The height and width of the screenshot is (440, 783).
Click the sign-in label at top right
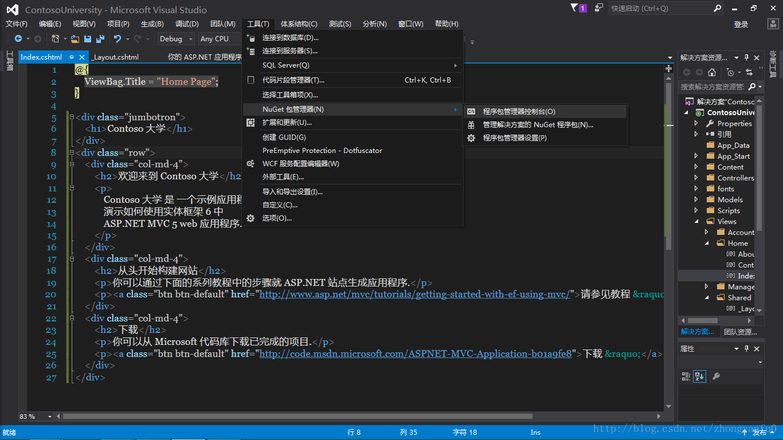[741, 24]
